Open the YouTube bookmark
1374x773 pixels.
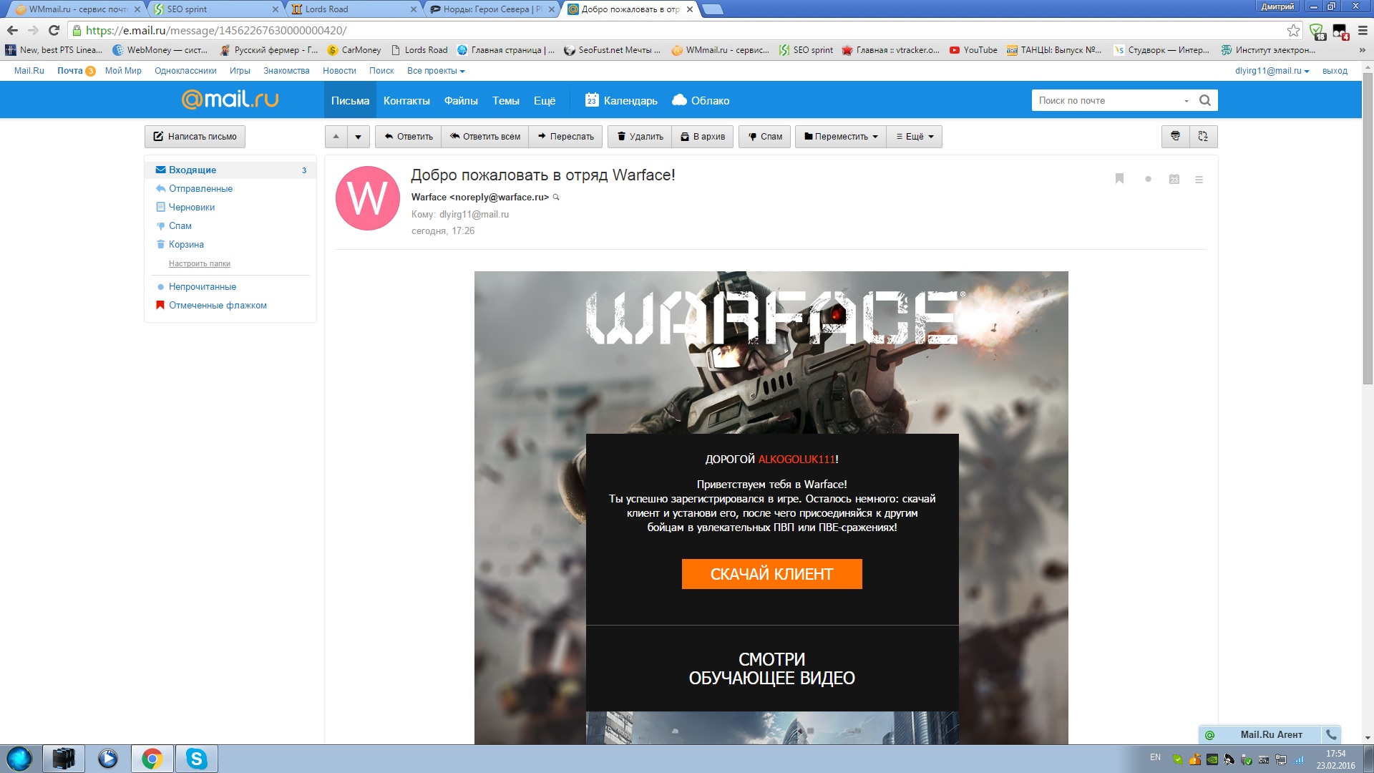[x=973, y=50]
